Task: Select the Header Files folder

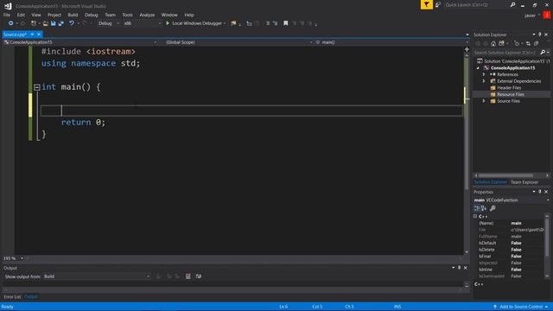Action: [x=509, y=88]
